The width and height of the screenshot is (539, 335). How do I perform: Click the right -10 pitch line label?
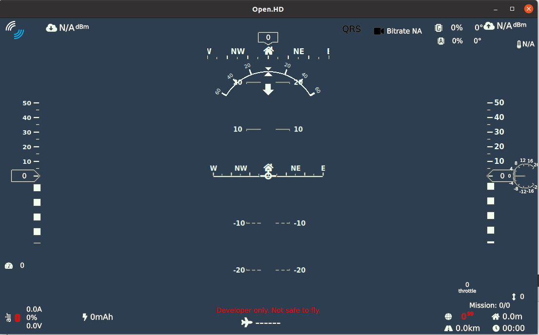pyautogui.click(x=300, y=223)
